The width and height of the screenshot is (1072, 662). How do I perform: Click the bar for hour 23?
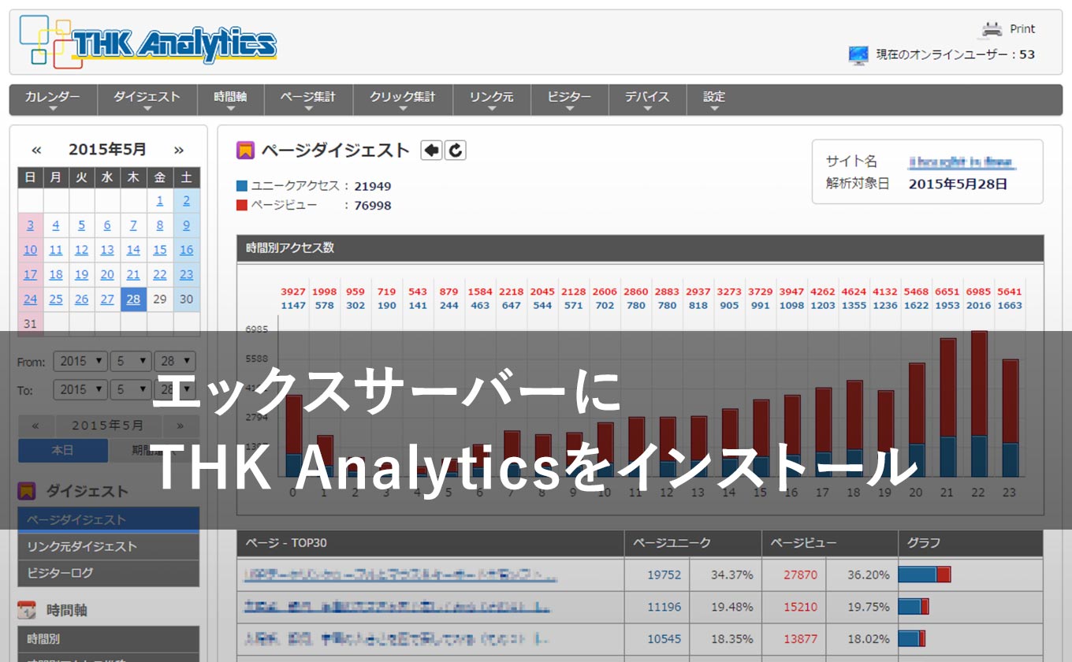1010,418
